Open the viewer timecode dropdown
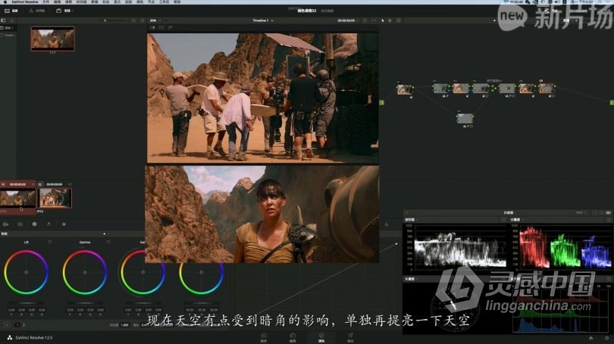The width and height of the screenshot is (614, 344). coord(347,20)
